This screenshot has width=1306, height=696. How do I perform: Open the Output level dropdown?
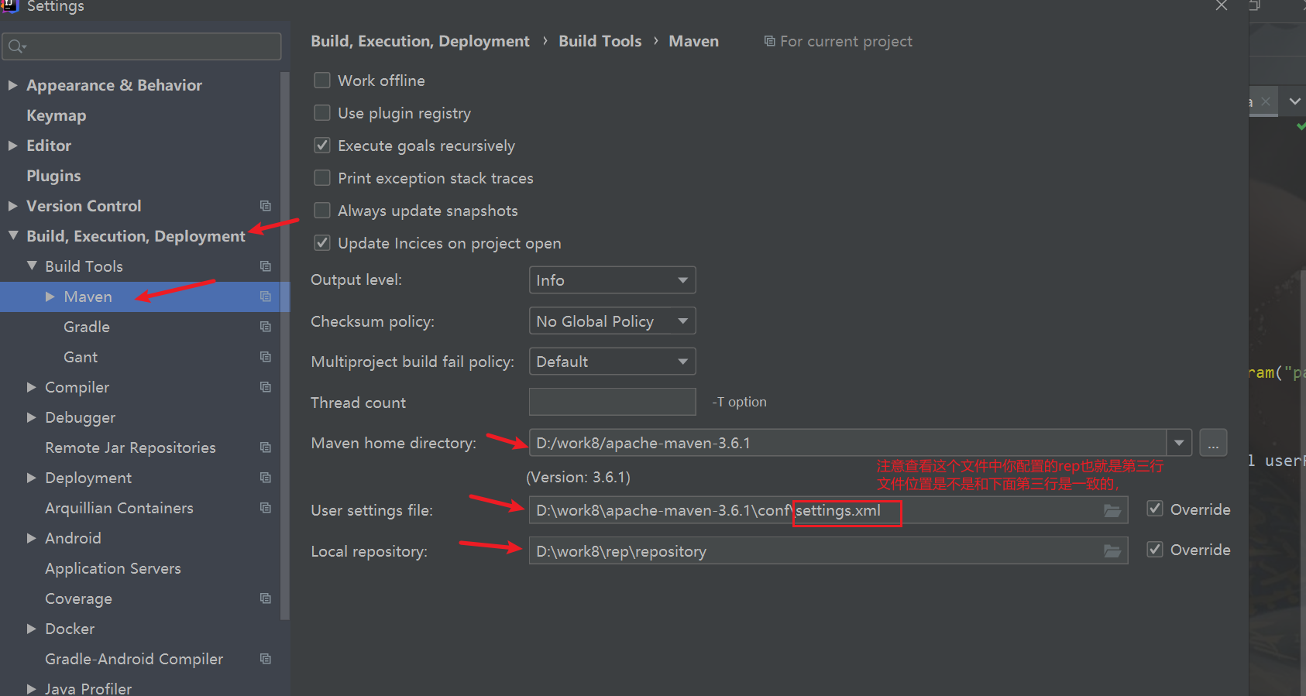coord(612,280)
